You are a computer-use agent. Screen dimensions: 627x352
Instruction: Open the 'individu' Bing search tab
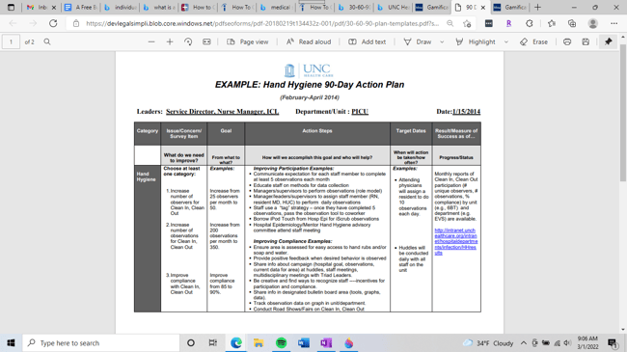pyautogui.click(x=120, y=7)
